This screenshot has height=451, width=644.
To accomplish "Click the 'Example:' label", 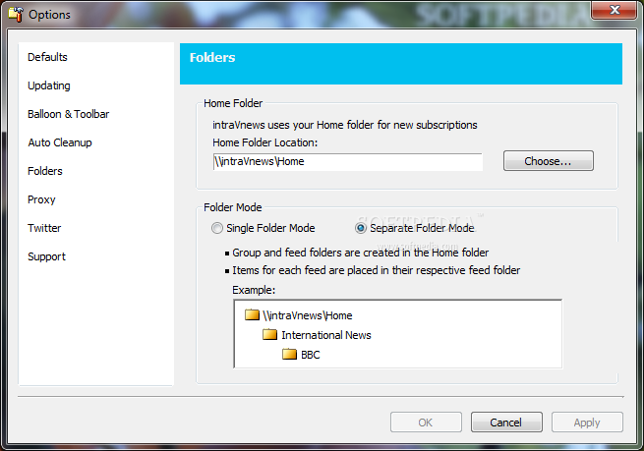I will point(254,290).
